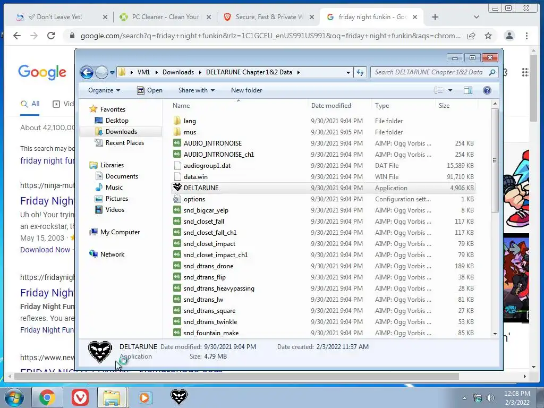Click Chrome reload button

coord(51,36)
